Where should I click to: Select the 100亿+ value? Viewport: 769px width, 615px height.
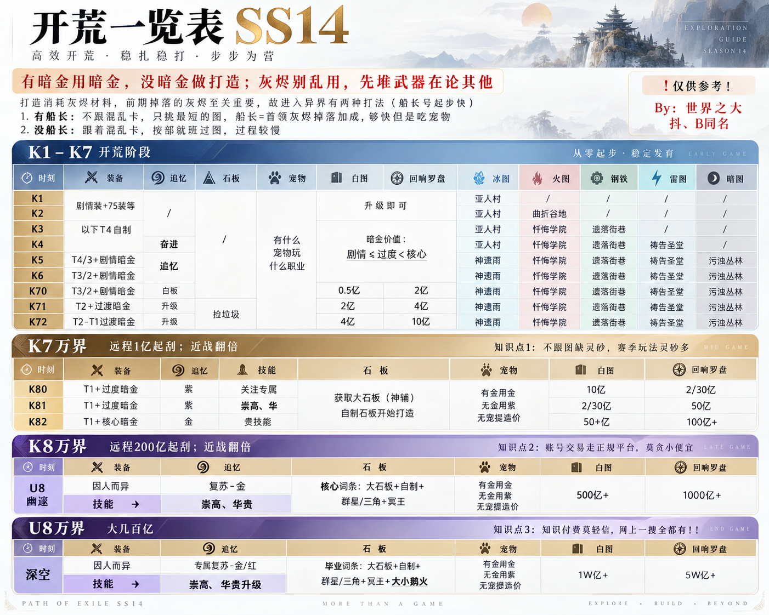pos(702,422)
